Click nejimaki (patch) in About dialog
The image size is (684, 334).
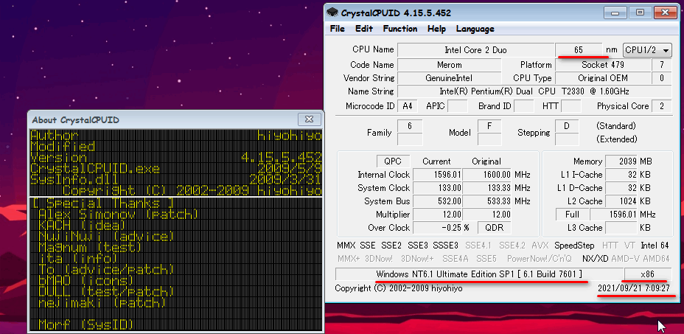(x=102, y=302)
